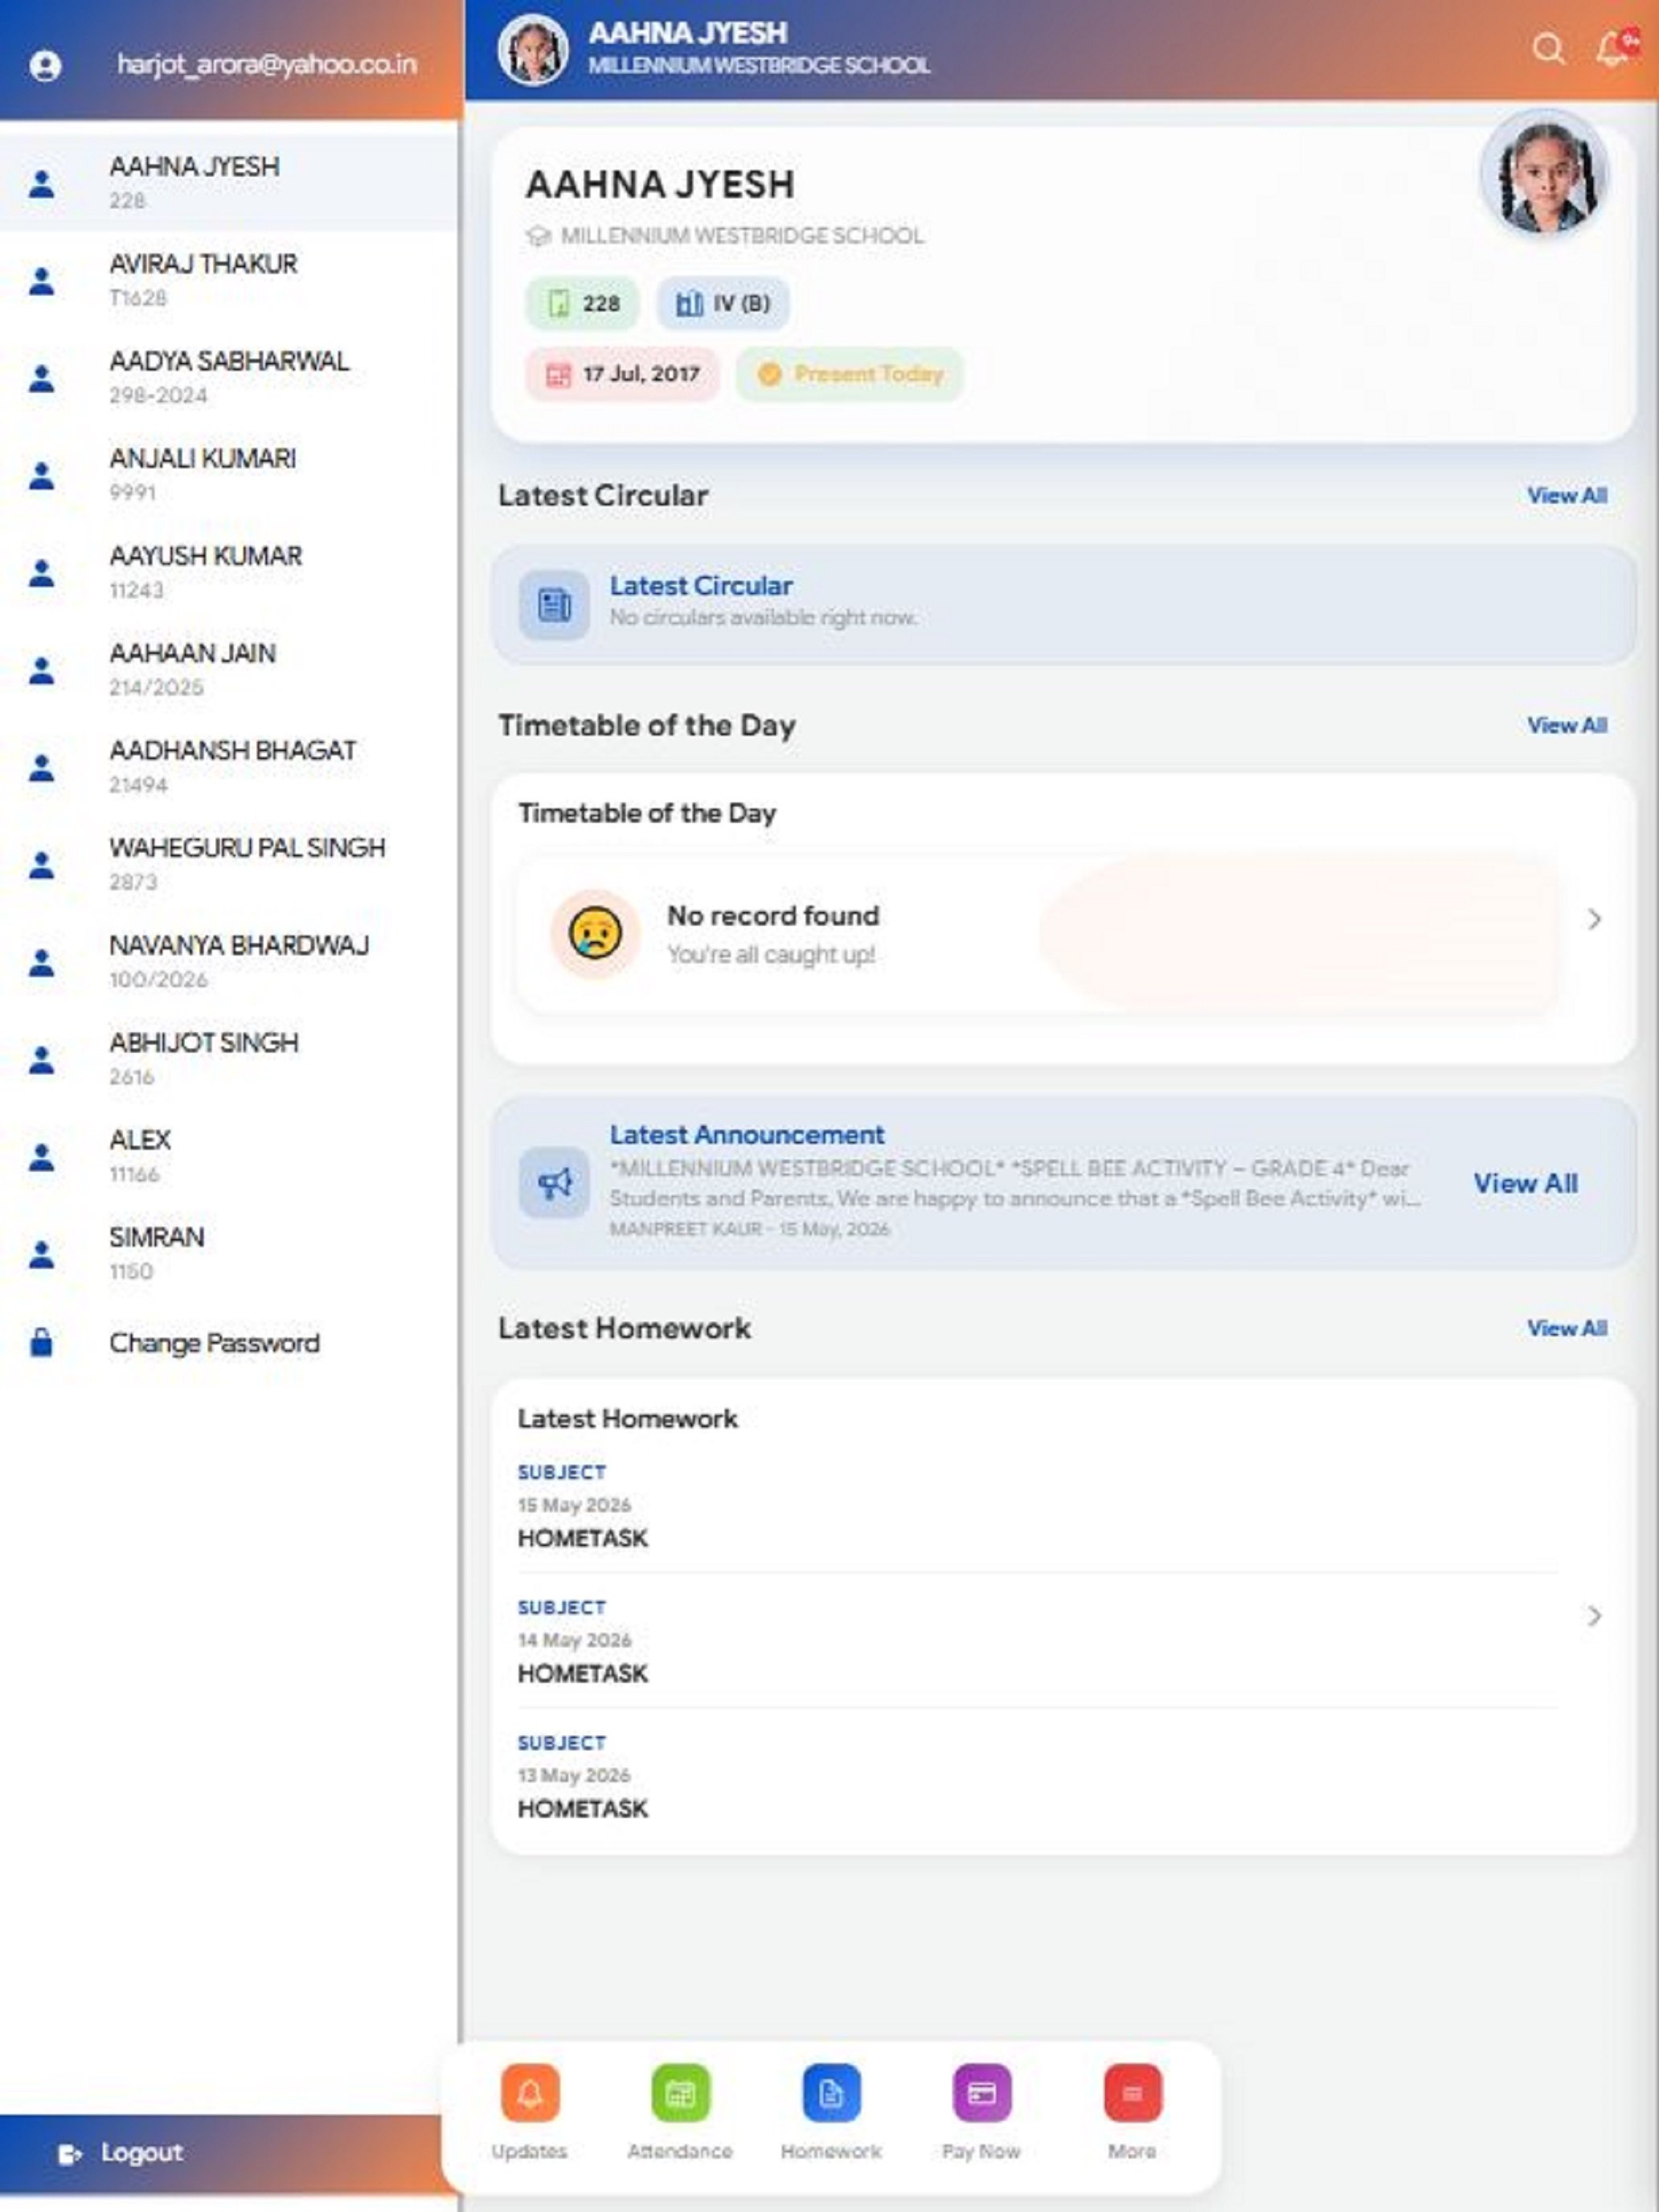The width and height of the screenshot is (1659, 2212).
Task: Click View All in Latest Announcement card
Action: (x=1525, y=1183)
